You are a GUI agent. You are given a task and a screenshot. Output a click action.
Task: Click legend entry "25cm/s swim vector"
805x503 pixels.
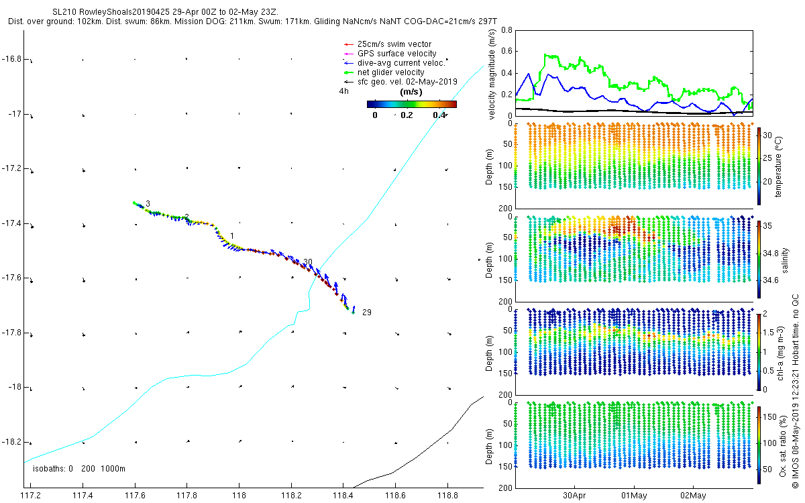tap(394, 44)
